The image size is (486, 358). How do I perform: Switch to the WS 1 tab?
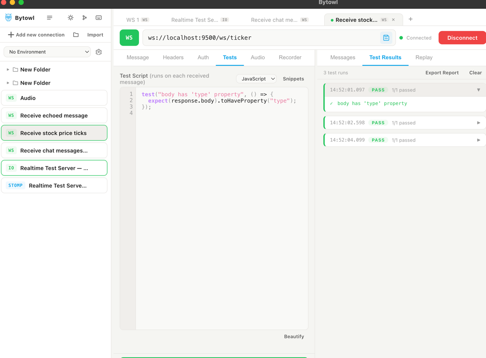coord(138,20)
